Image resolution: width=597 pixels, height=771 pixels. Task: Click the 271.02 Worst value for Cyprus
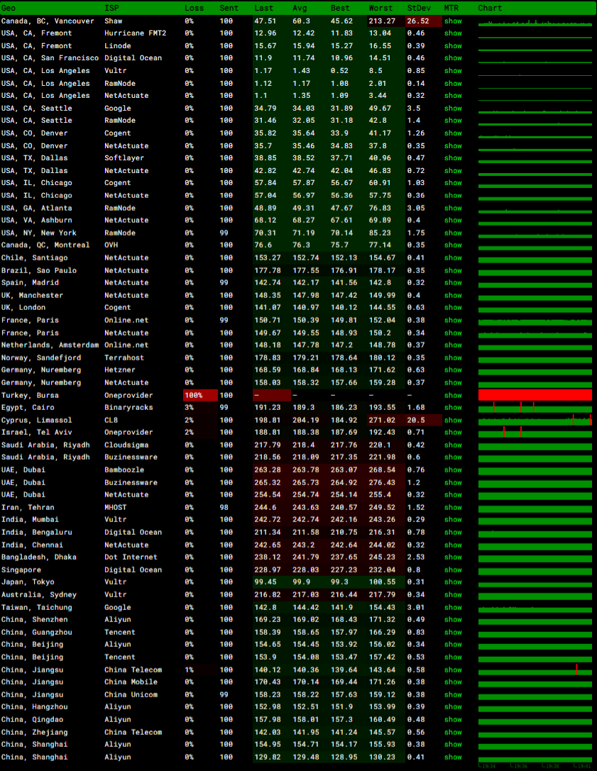tap(380, 420)
